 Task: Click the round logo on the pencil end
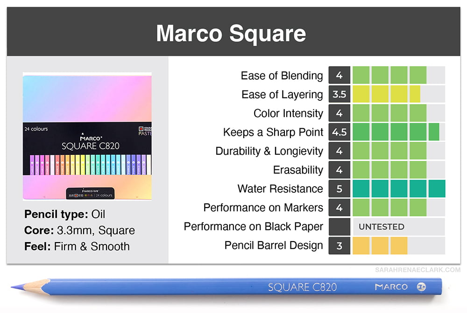pos(421,287)
